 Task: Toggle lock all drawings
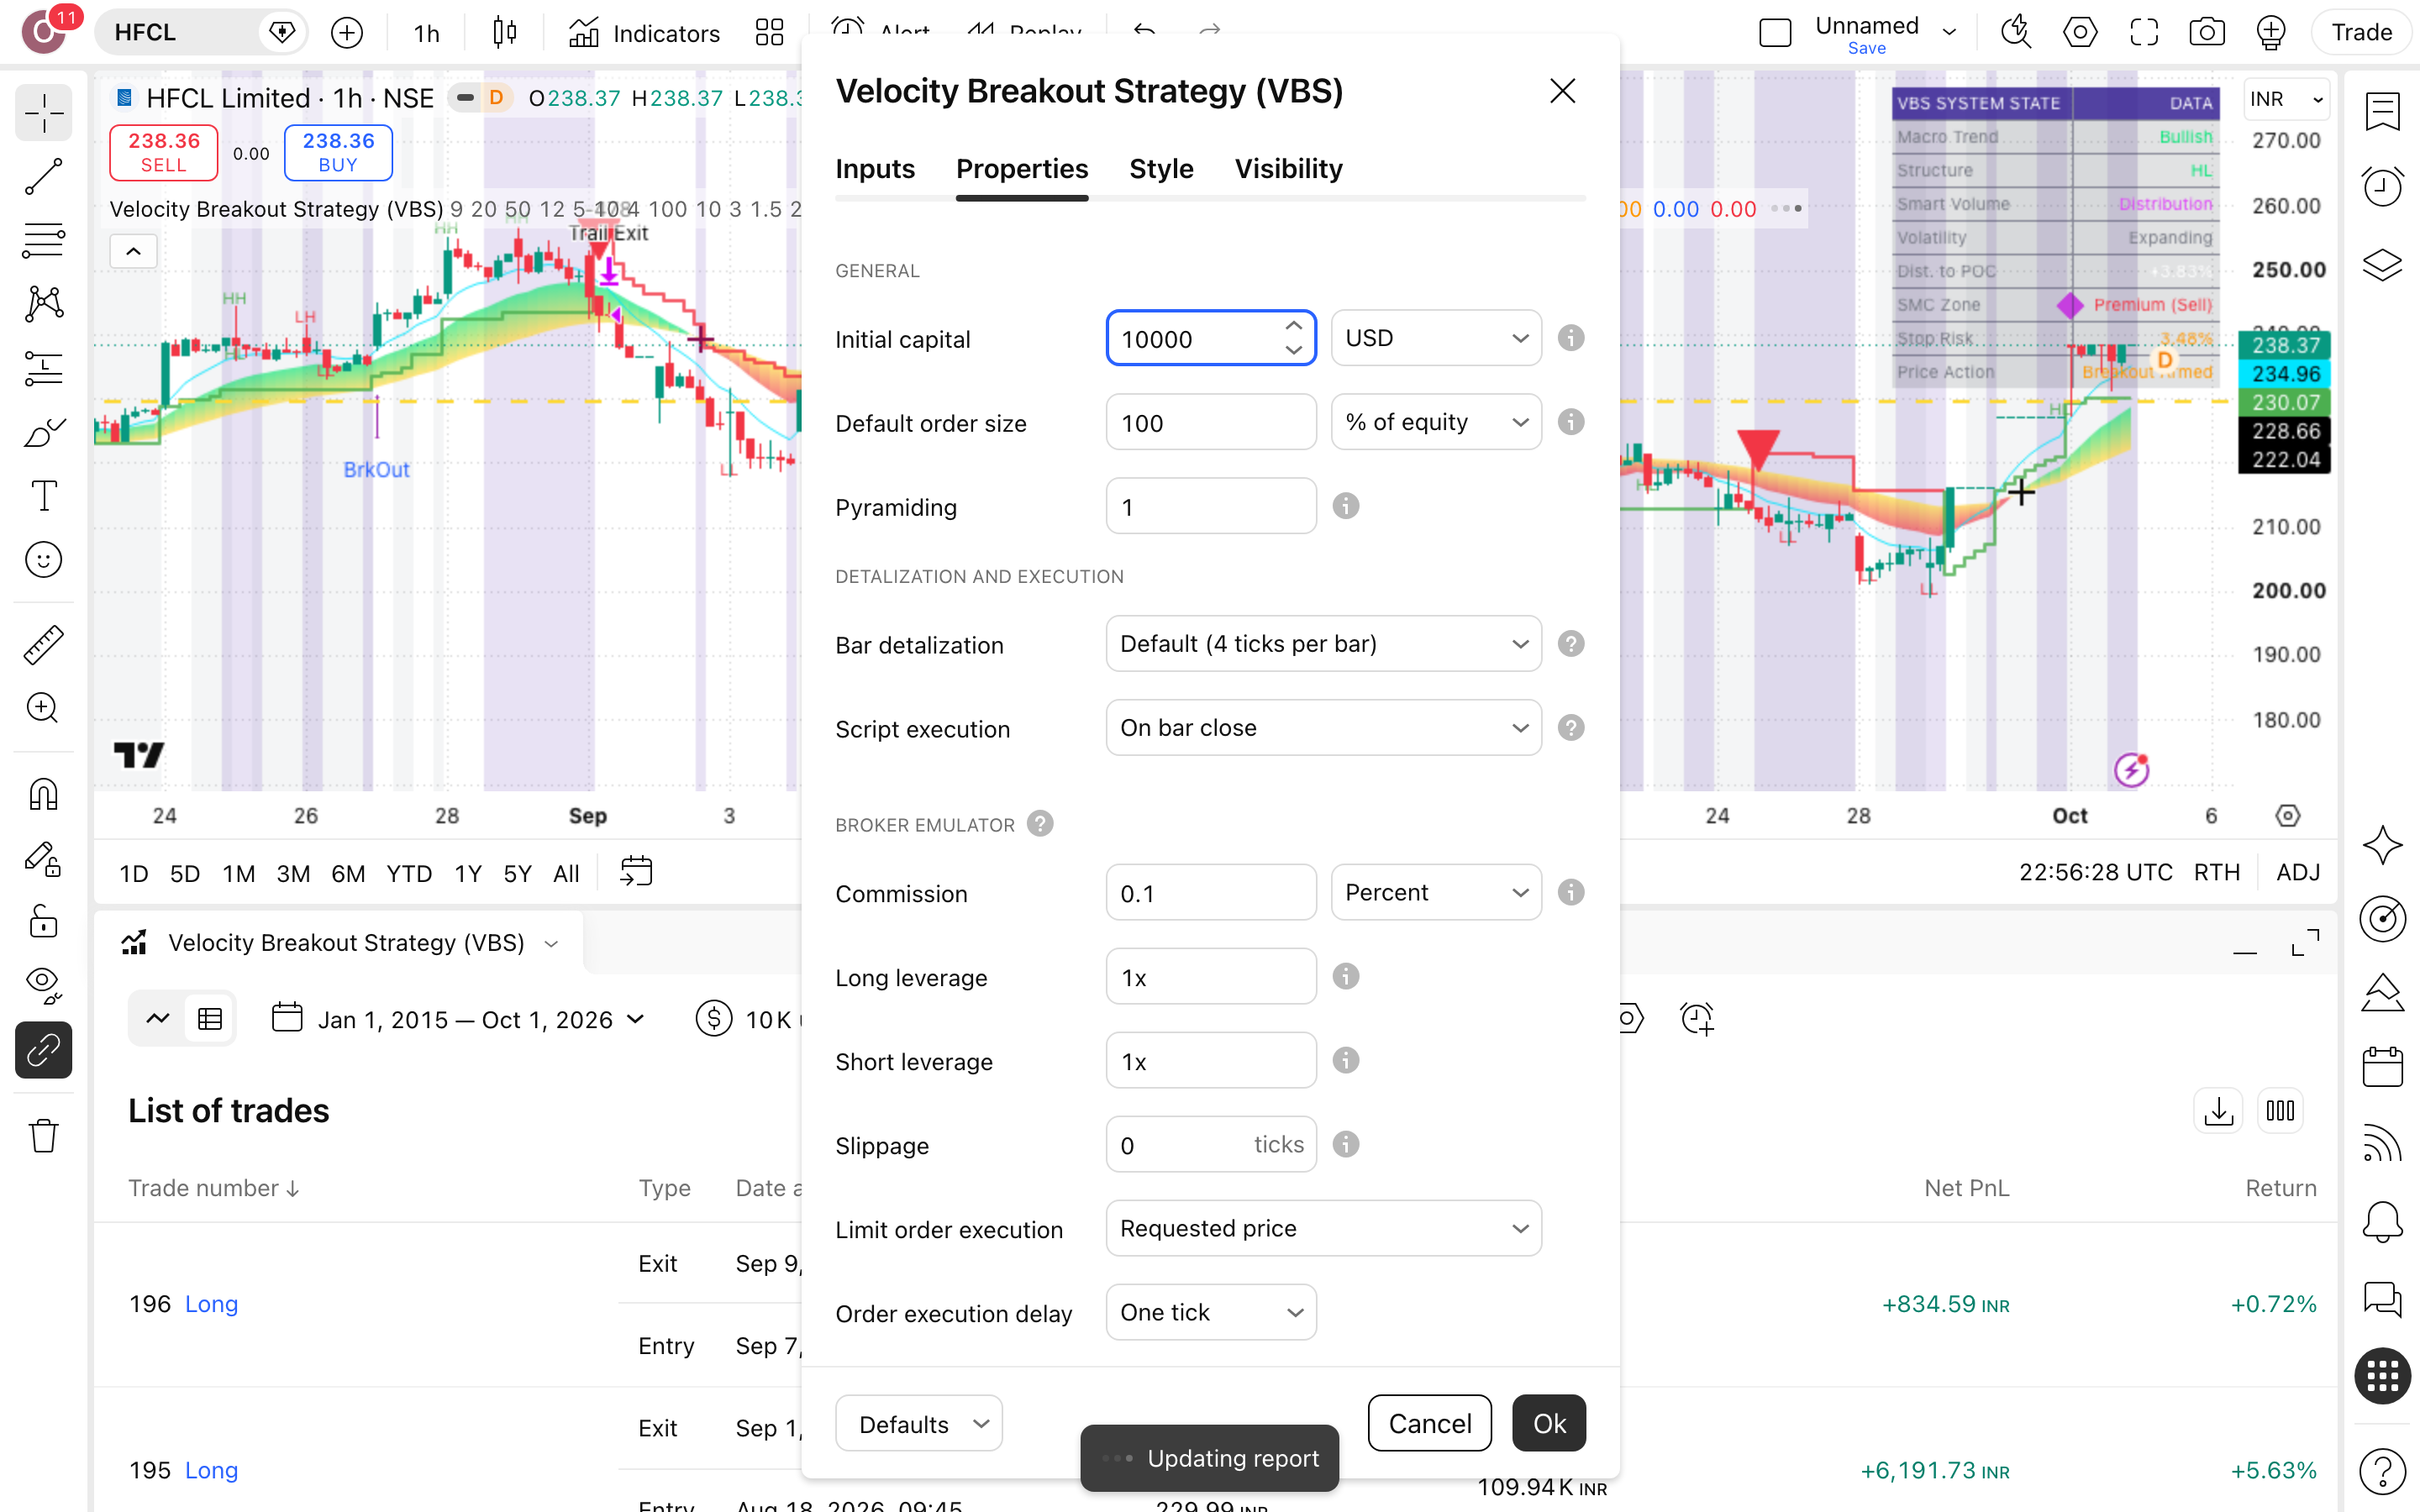tap(43, 921)
